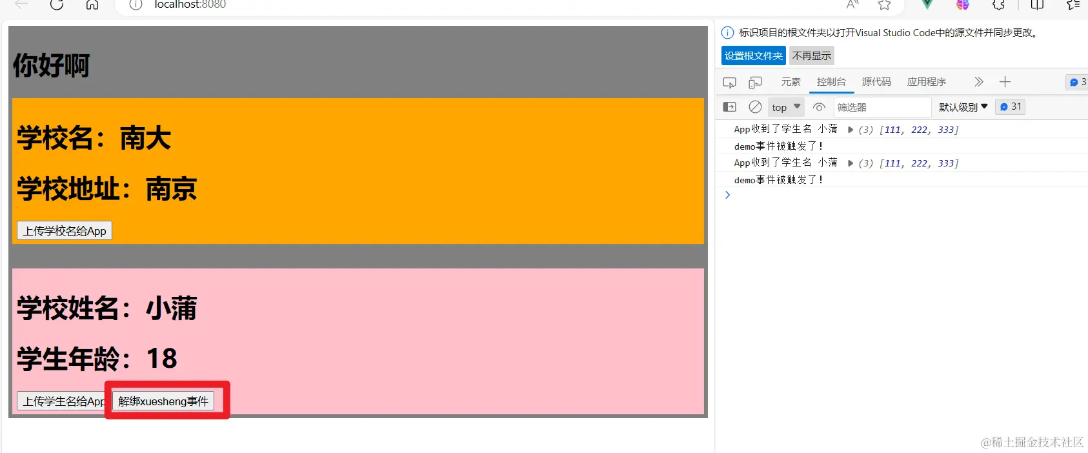The image size is (1088, 453).
Task: Click the '学校名：南大' text
Action: [x=94, y=138]
